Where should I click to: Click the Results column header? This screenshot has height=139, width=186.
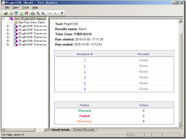(143, 54)
